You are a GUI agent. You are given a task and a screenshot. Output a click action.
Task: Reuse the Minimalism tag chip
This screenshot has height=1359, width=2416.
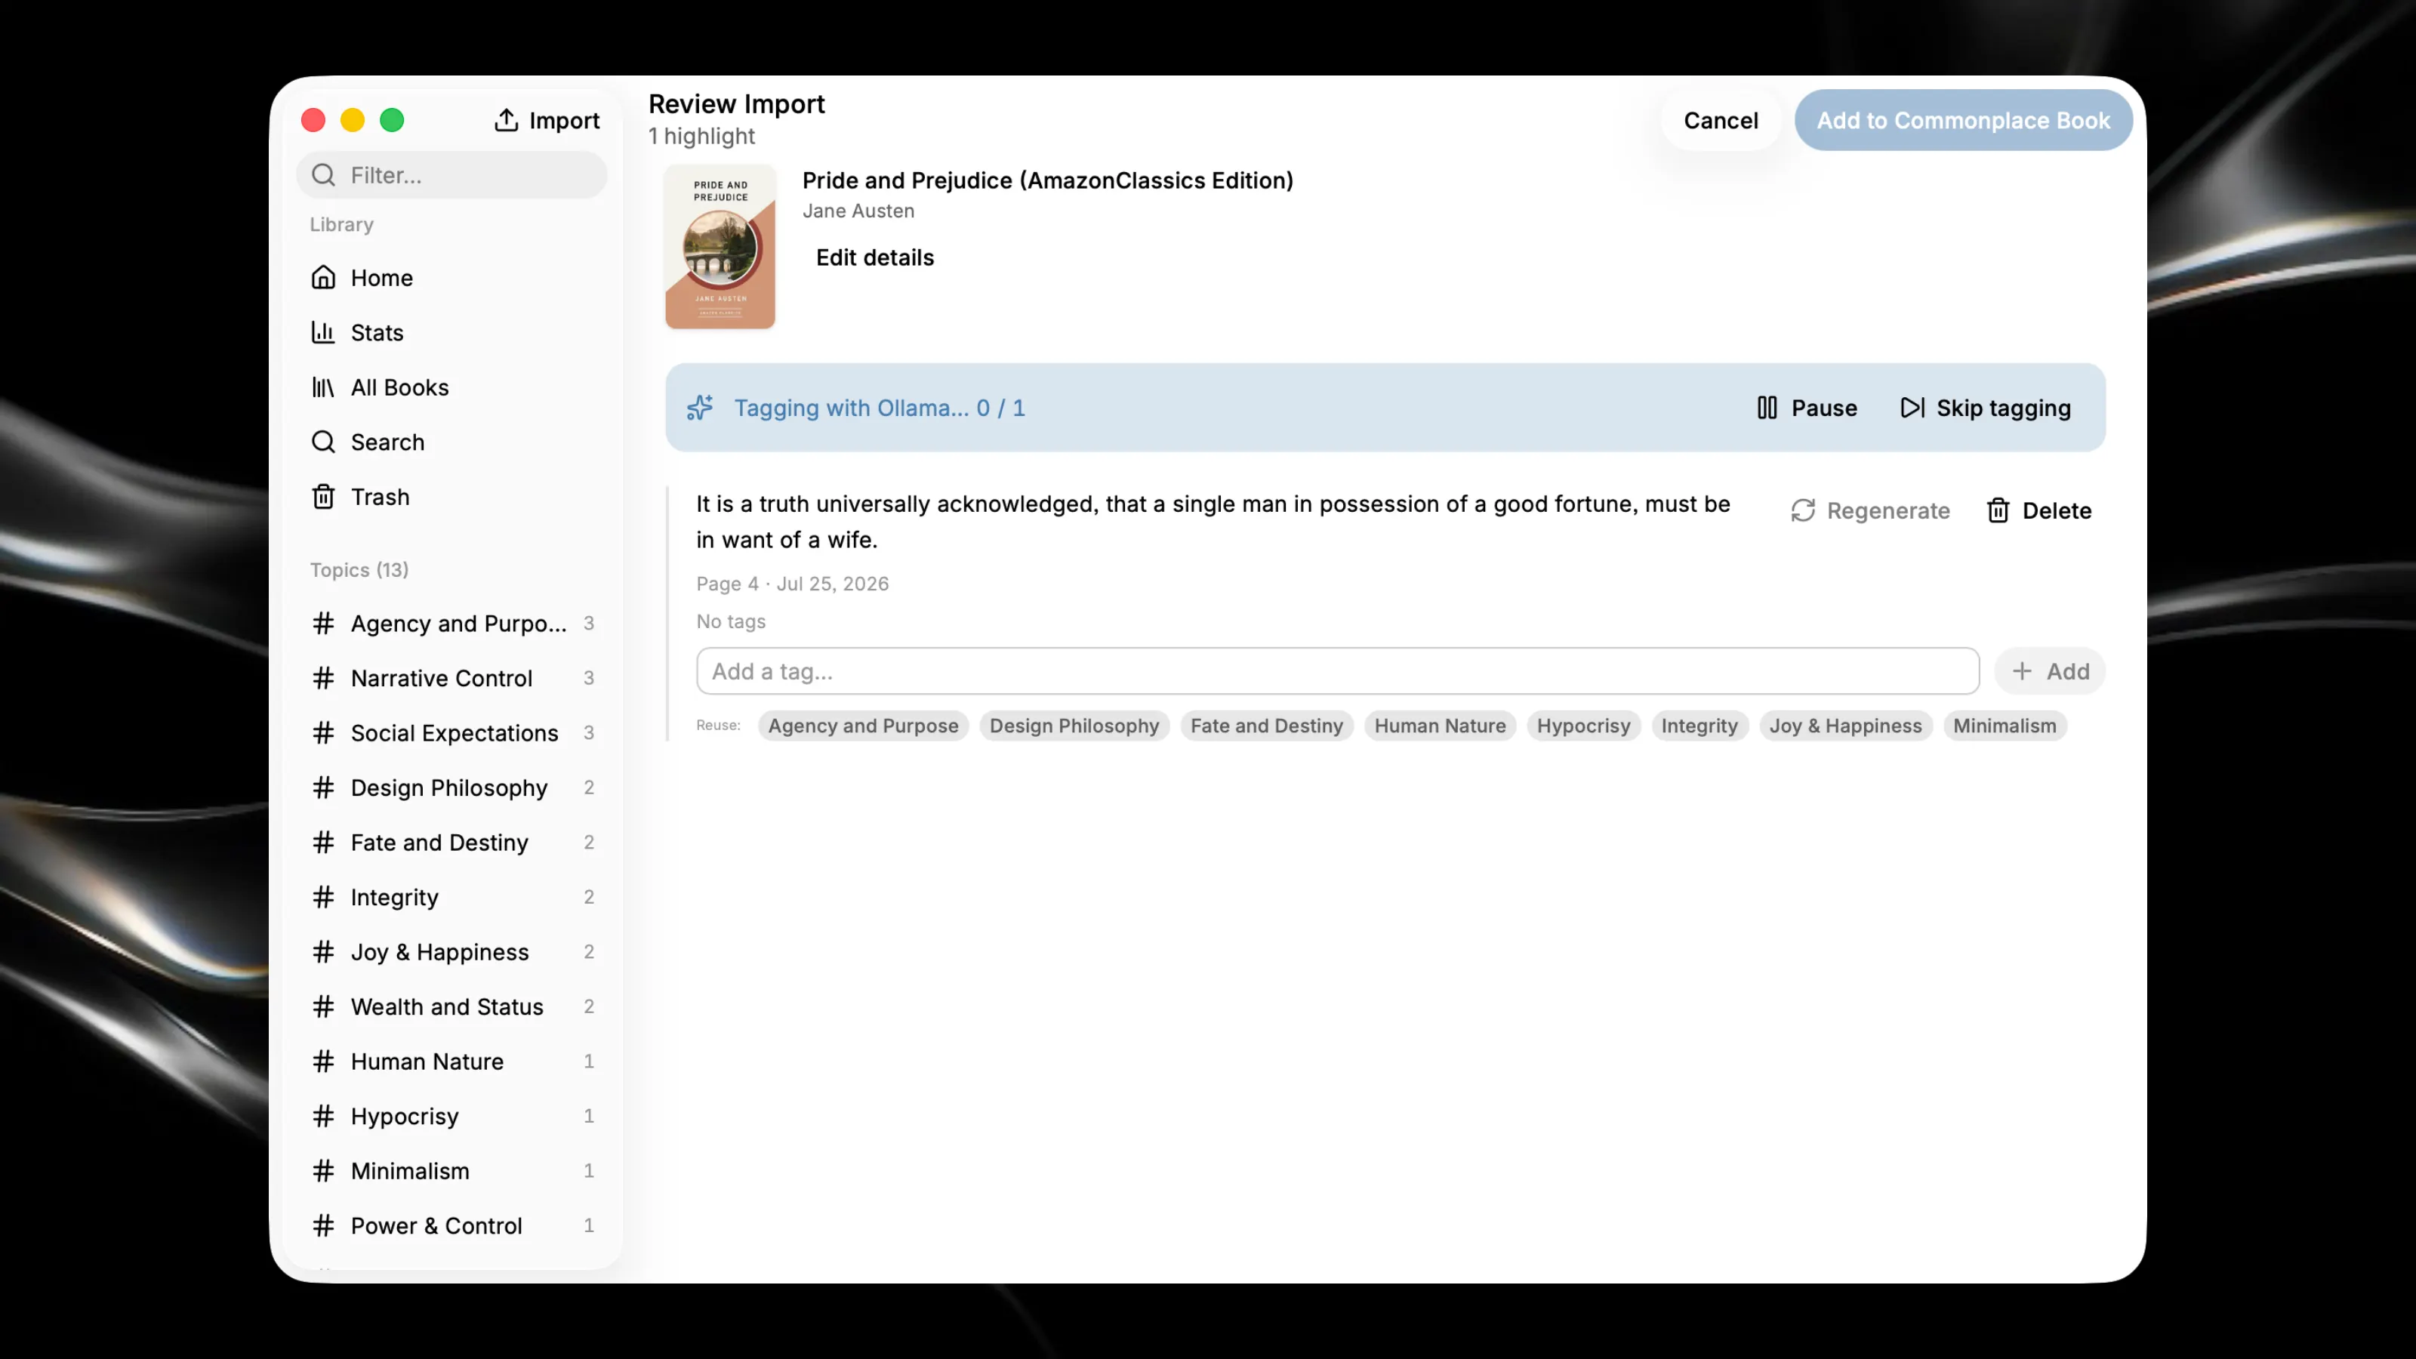pyautogui.click(x=2005, y=726)
